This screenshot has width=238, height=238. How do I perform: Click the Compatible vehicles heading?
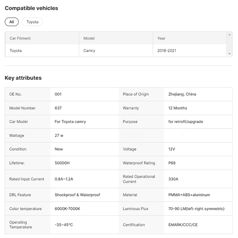[31, 8]
